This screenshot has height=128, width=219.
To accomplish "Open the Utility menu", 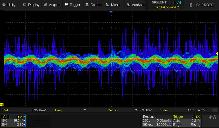I will [9, 5].
